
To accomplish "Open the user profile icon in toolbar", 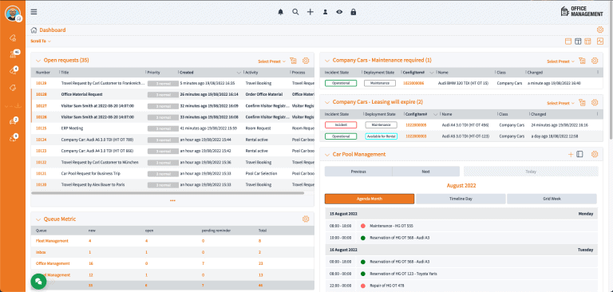I will (x=325, y=12).
